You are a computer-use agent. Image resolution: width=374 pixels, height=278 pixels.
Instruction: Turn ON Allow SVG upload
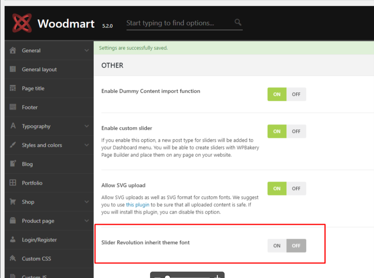pos(277,189)
